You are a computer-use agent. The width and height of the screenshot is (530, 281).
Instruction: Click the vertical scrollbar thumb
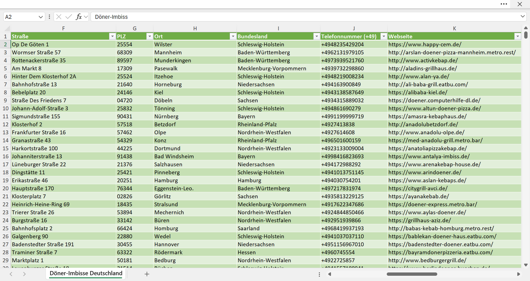click(526, 35)
